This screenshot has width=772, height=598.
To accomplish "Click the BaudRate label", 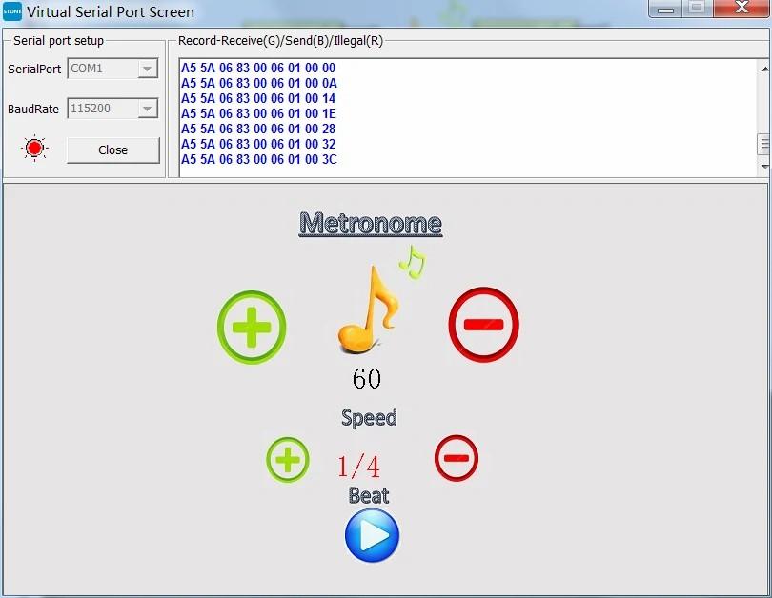I will [x=33, y=109].
